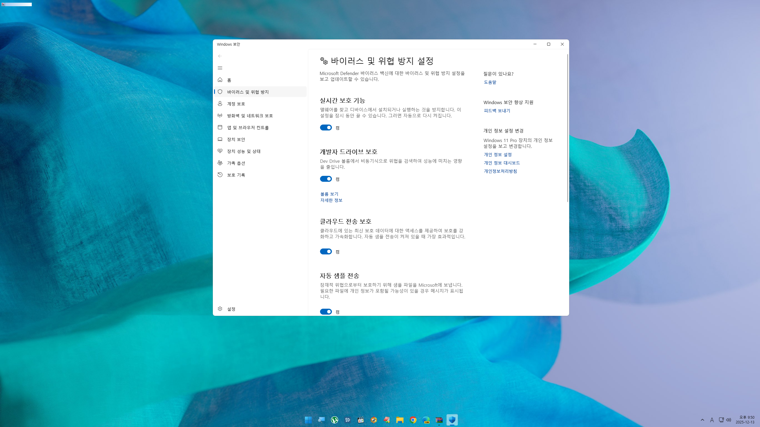Open Device performance and health heart icon
Screen dimensions: 760x427
[x=220, y=151]
